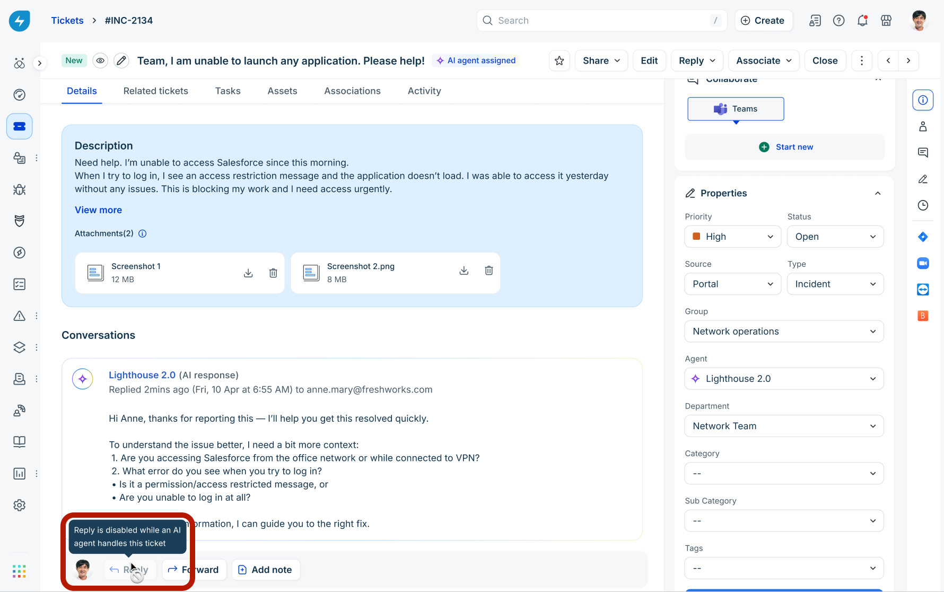Viewport: 944px width, 592px height.
Task: Switch to the Assets tab
Action: (x=283, y=91)
